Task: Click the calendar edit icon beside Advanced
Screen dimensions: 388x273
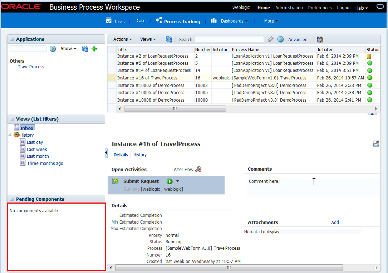Action: [320, 39]
